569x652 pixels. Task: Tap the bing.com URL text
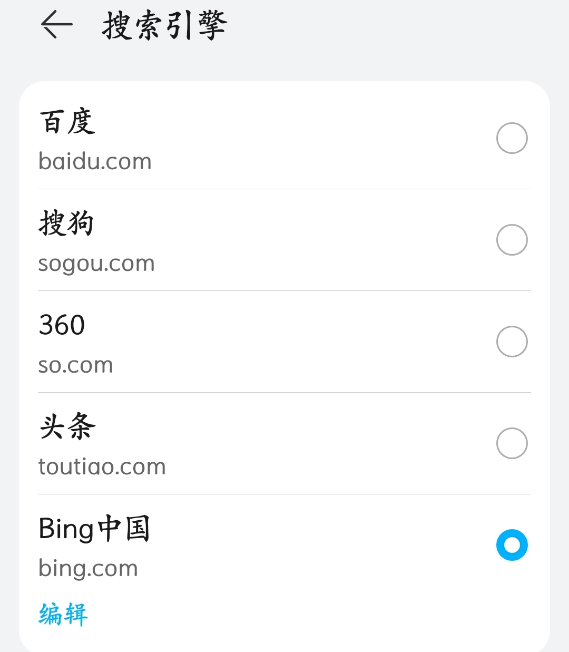click(x=88, y=569)
